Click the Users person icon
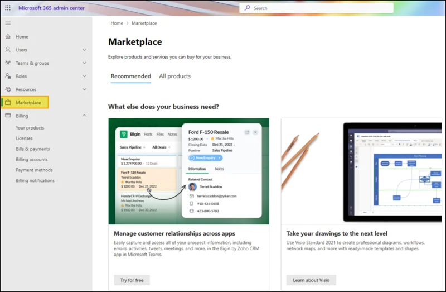446x292 pixels. pyautogui.click(x=8, y=50)
